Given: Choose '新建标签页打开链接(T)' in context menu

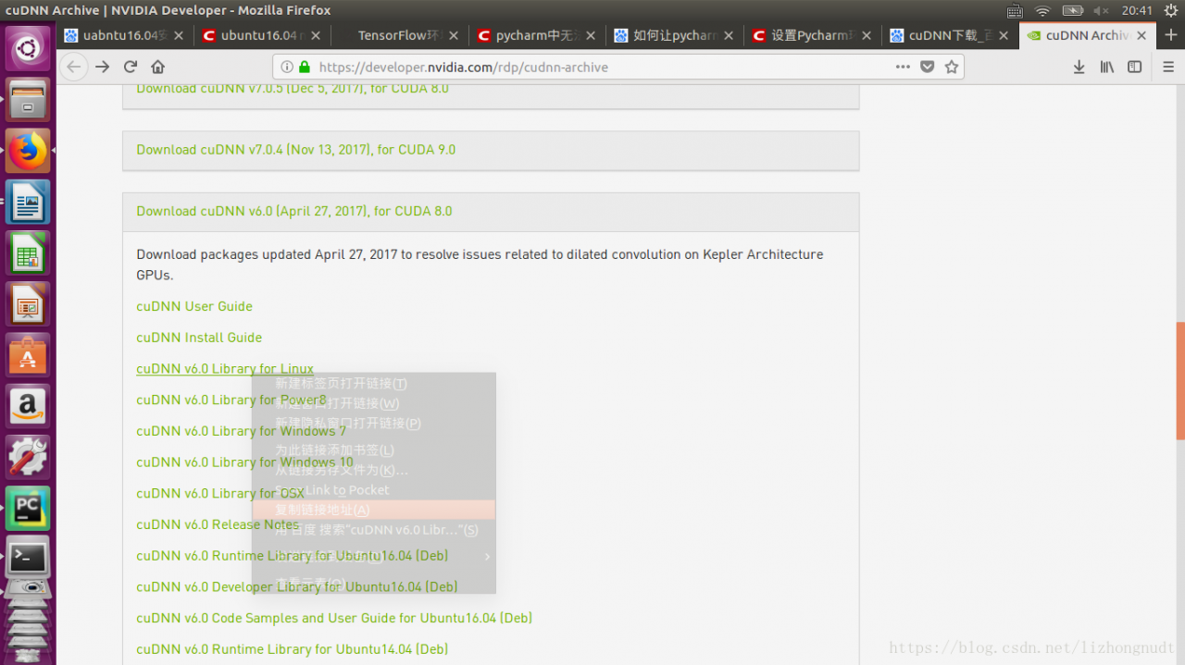Looking at the screenshot, I should point(374,384).
